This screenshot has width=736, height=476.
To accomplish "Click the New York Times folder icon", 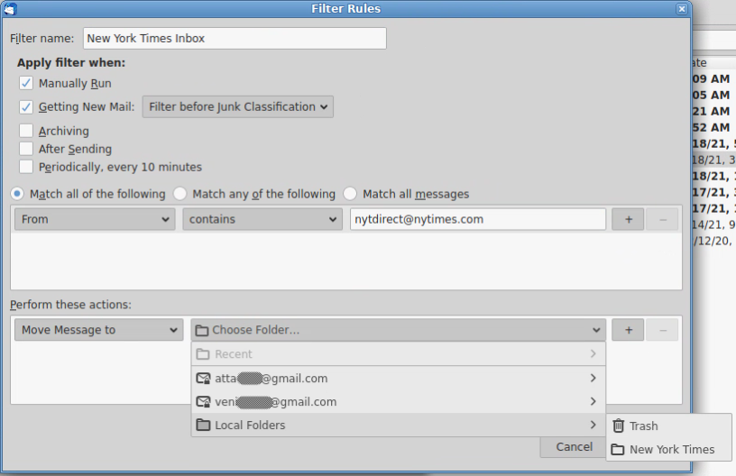I will click(x=617, y=449).
